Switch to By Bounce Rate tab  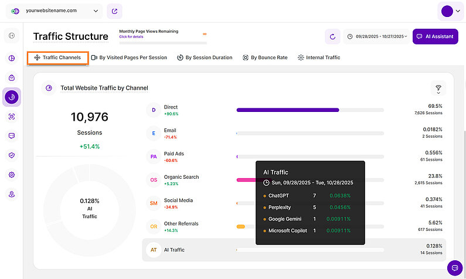click(264, 57)
